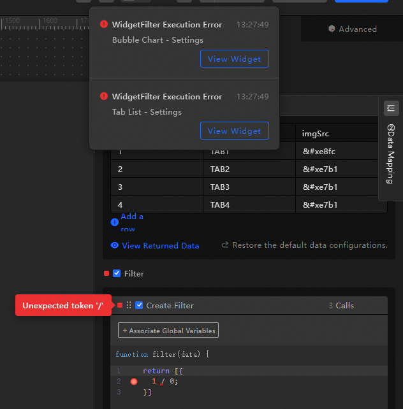Image resolution: width=403 pixels, height=409 pixels.
Task: Toggle the Data Mapping collapse icon
Action: click(391, 108)
